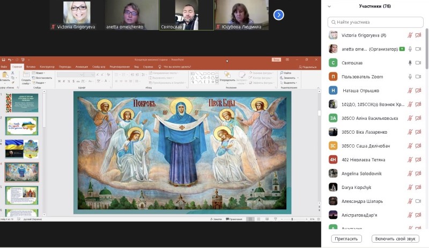Click the fit slide to window icon
This screenshot has width=429, height=248.
[x=318, y=219]
